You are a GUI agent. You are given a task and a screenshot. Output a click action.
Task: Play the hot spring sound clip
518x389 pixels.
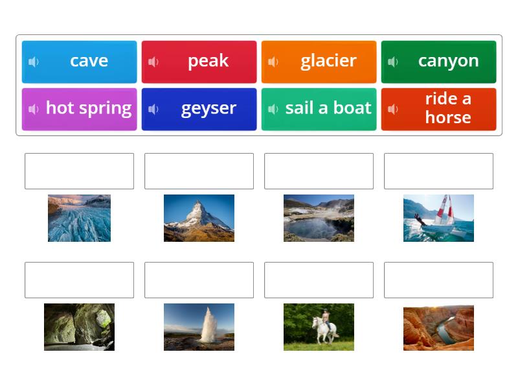coord(33,109)
